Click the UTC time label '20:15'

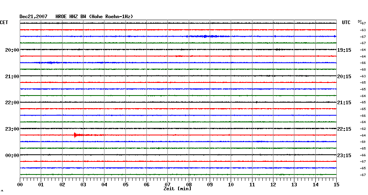344,77
